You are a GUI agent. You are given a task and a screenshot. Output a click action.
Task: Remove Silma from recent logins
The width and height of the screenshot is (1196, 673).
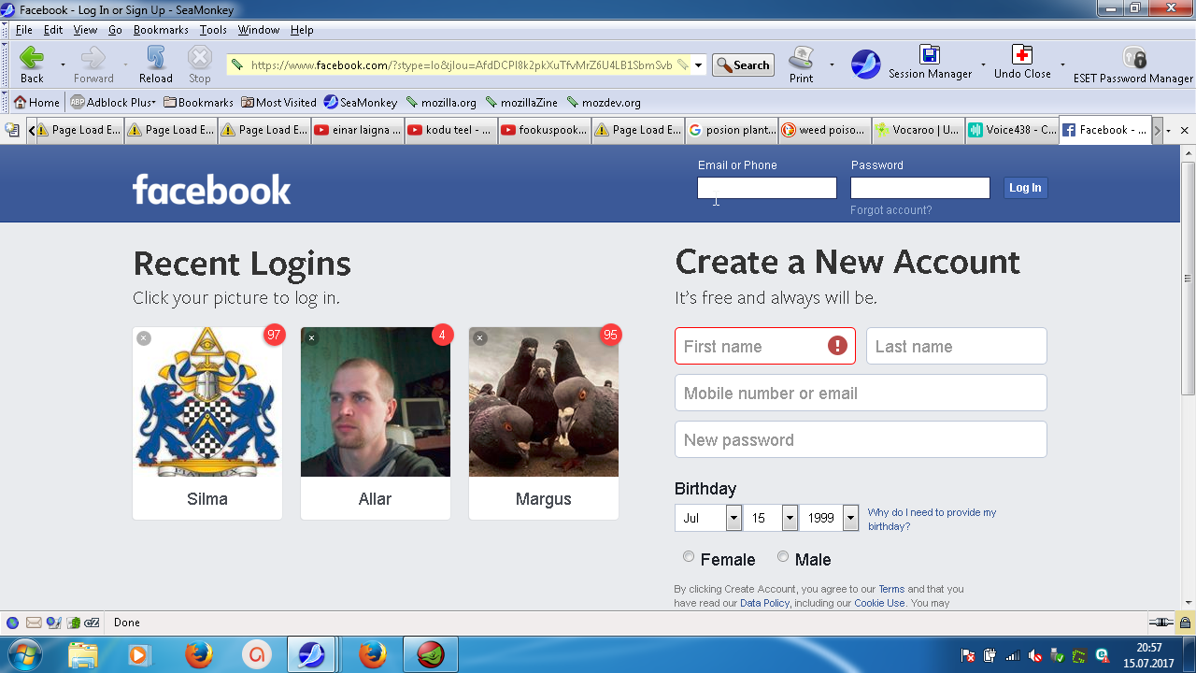pos(144,338)
